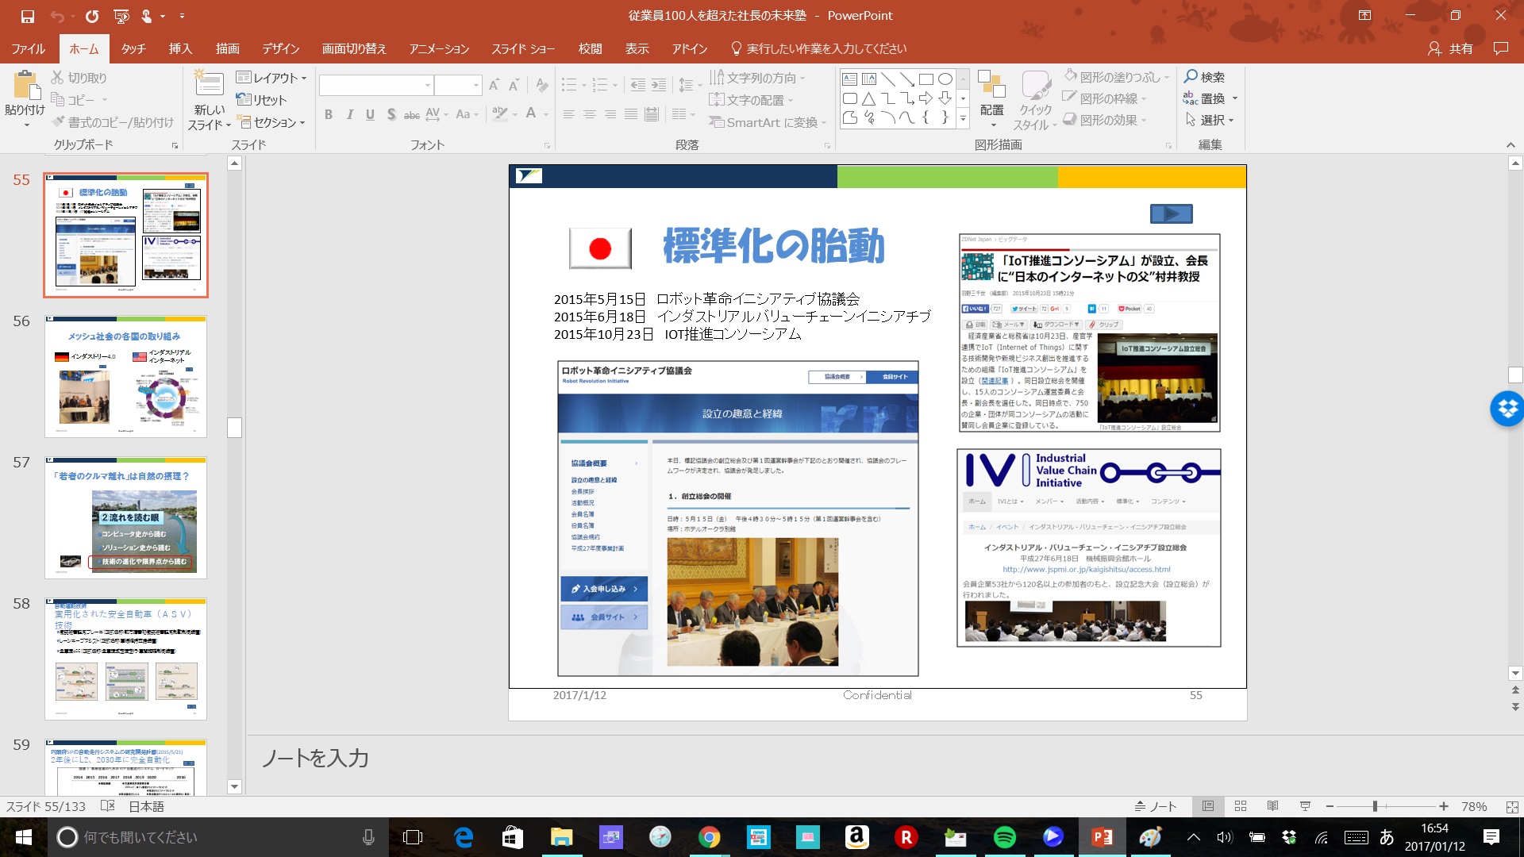
Task: Select the oval shape in shapes gallery
Action: pyautogui.click(x=945, y=79)
